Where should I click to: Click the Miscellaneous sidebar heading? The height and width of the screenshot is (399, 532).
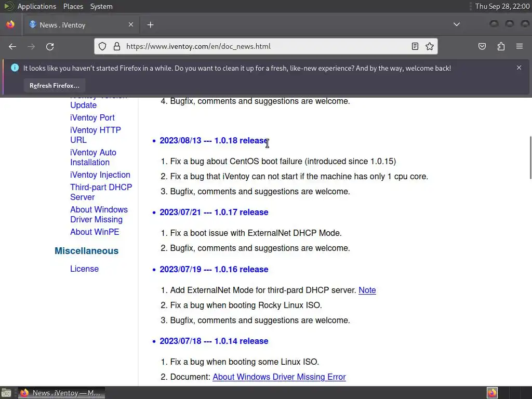point(87,251)
